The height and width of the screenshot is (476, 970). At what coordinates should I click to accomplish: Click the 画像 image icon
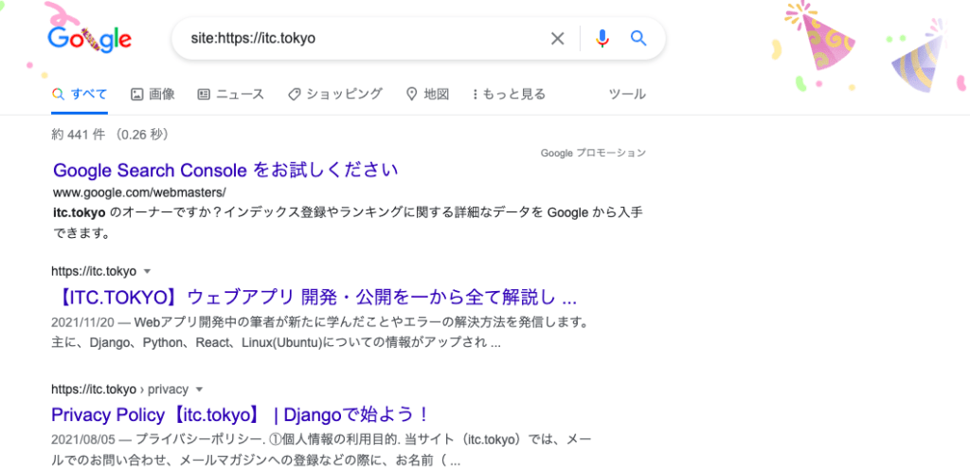click(136, 94)
